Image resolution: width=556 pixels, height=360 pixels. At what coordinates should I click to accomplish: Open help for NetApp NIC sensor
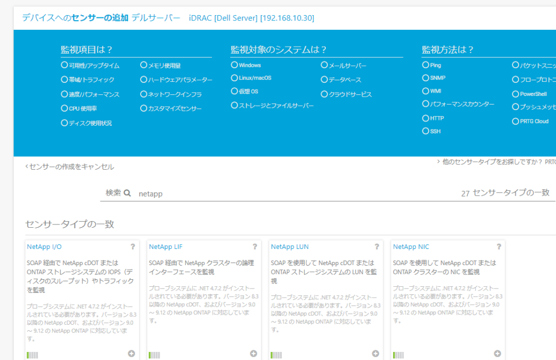498,247
